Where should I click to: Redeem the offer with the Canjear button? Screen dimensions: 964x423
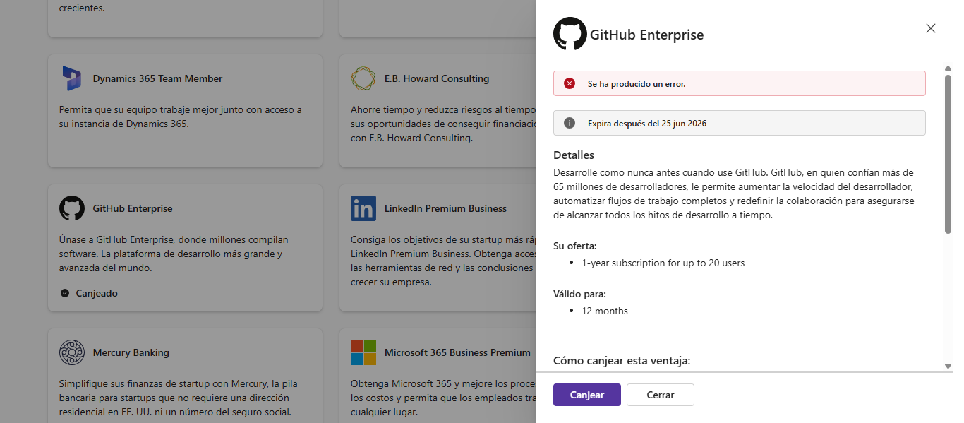tap(587, 395)
